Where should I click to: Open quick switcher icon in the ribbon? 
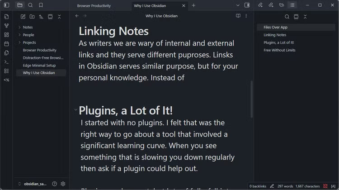(6, 17)
